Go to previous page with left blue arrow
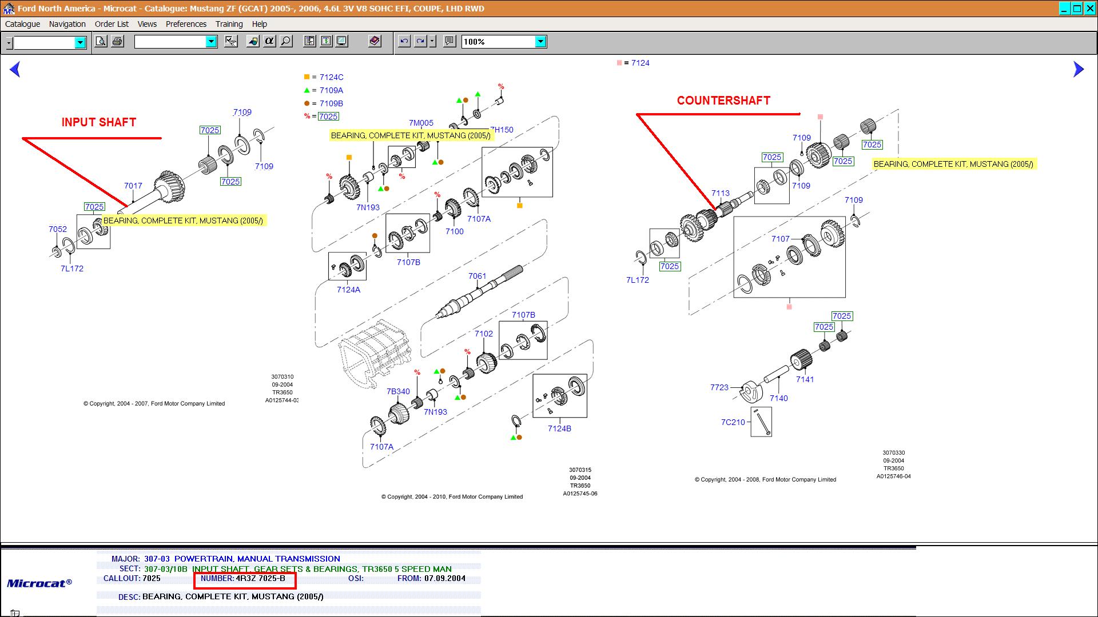Image resolution: width=1098 pixels, height=617 pixels. [x=15, y=69]
